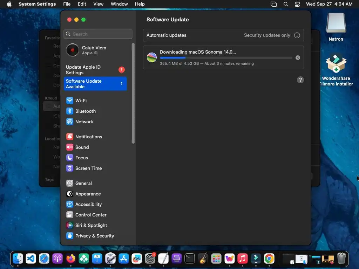Open Calub Viem Apple ID profile
This screenshot has width=359, height=269.
tap(95, 50)
